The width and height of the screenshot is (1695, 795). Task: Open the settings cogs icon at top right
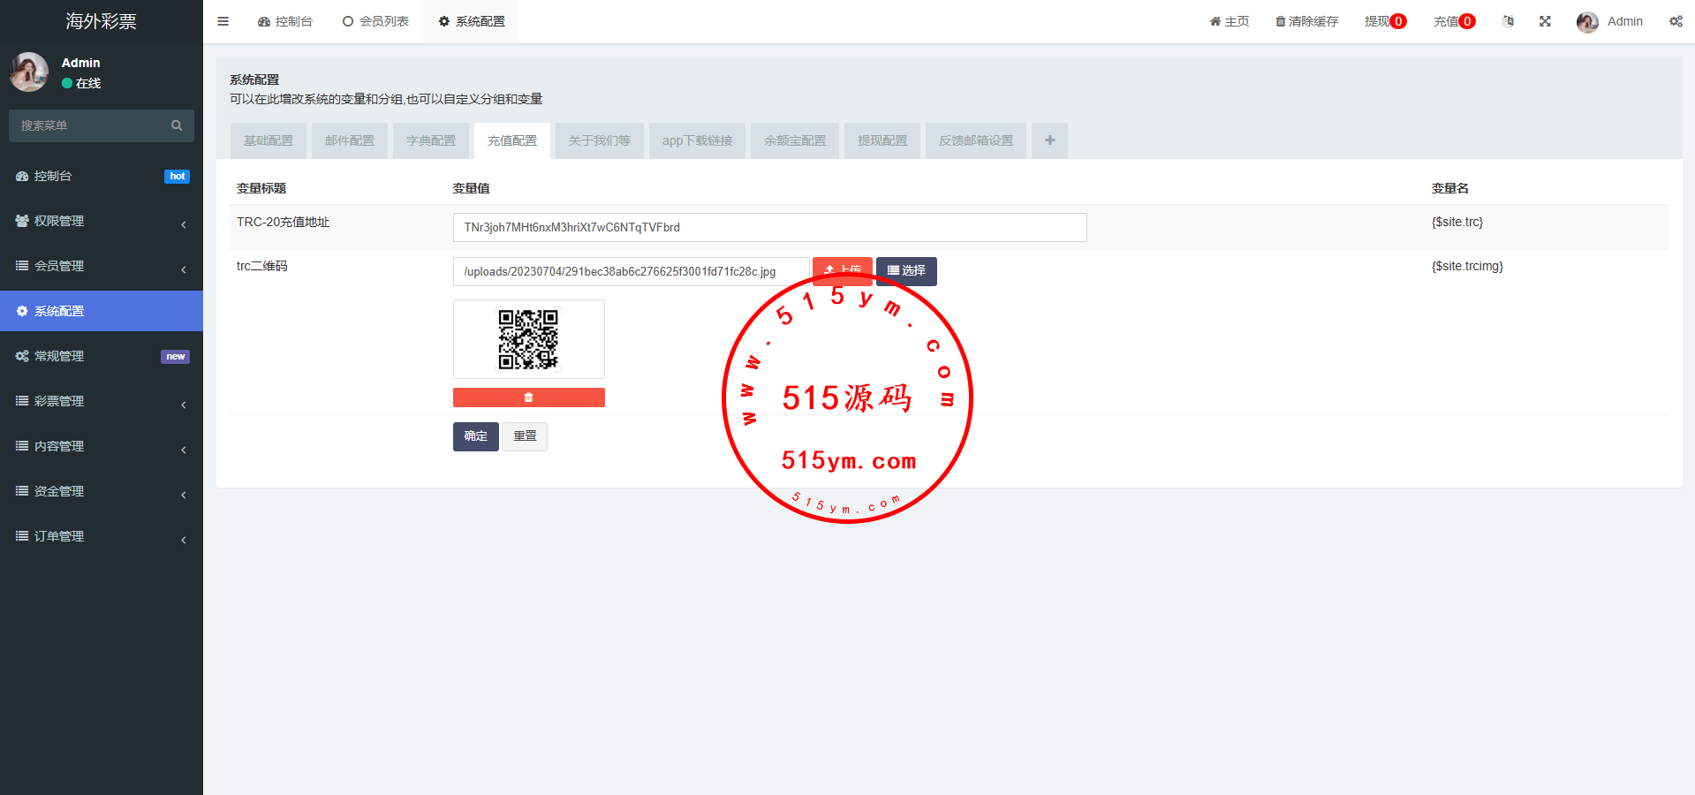tap(1676, 21)
